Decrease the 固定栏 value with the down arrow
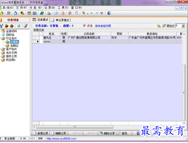This screenshot has width=188, height=143. pyautogui.click(x=183, y=27)
